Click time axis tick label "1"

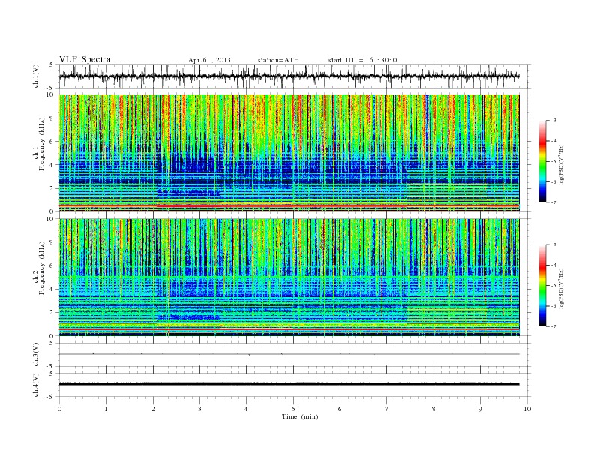[x=106, y=409]
